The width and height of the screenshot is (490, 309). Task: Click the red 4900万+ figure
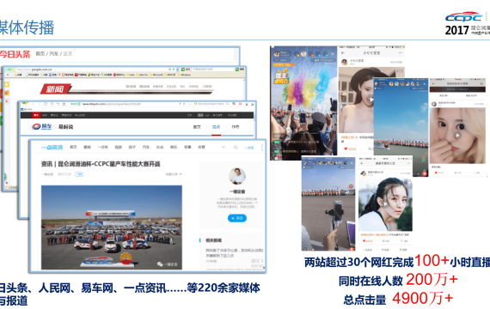[x=422, y=298]
